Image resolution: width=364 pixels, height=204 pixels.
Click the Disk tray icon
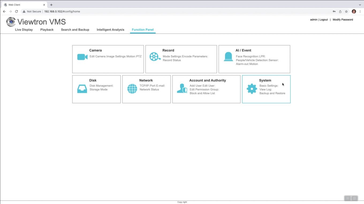(x=82, y=89)
